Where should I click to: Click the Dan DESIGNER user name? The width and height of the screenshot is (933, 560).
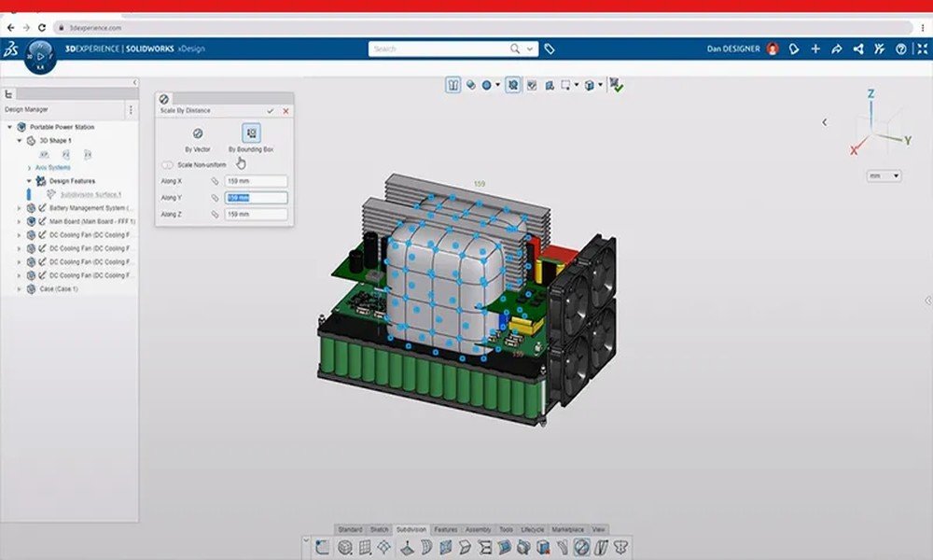tap(735, 49)
